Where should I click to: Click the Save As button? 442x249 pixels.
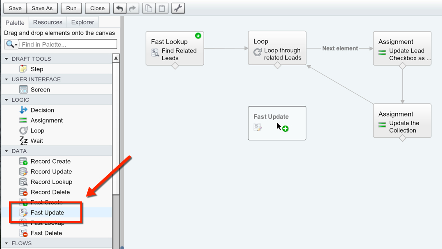click(x=42, y=8)
